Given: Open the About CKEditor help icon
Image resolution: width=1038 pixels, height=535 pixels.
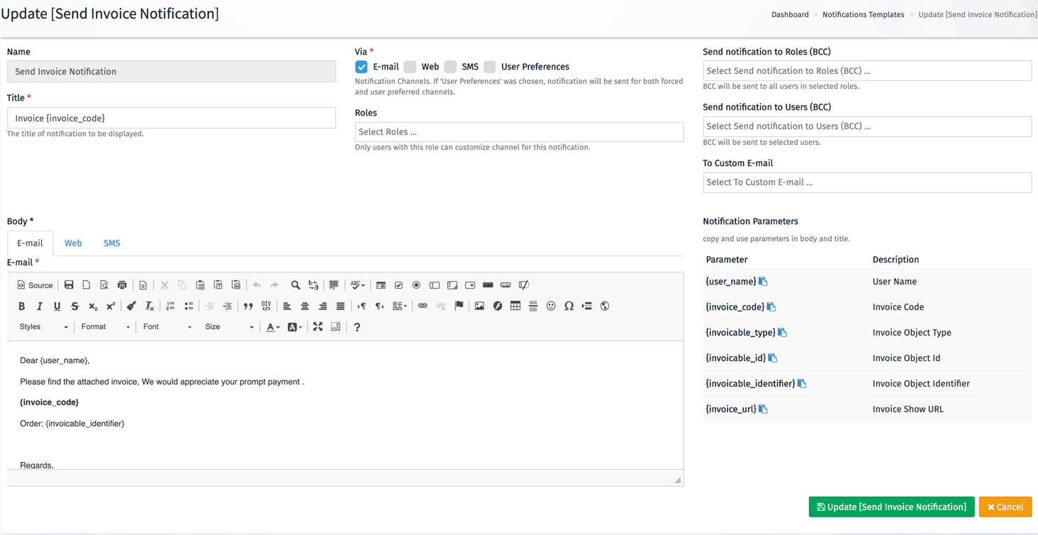Looking at the screenshot, I should tap(357, 327).
